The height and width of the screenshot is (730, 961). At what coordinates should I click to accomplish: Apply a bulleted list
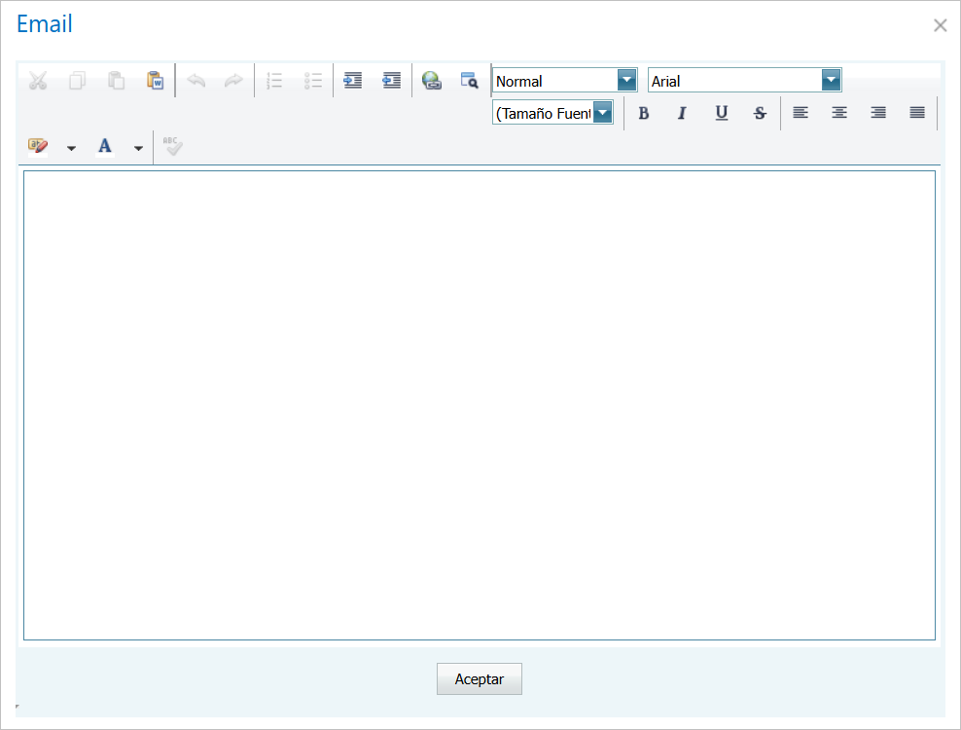point(313,80)
